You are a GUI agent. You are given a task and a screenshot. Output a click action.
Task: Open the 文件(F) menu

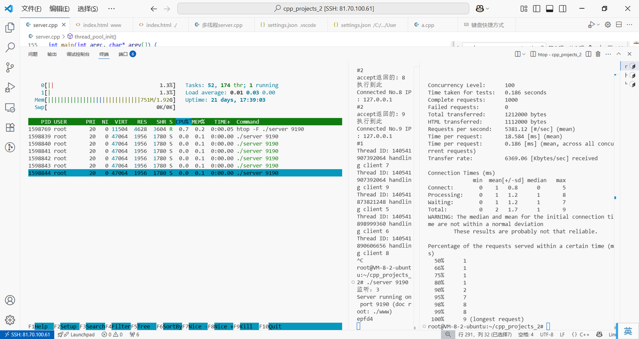[x=32, y=8]
